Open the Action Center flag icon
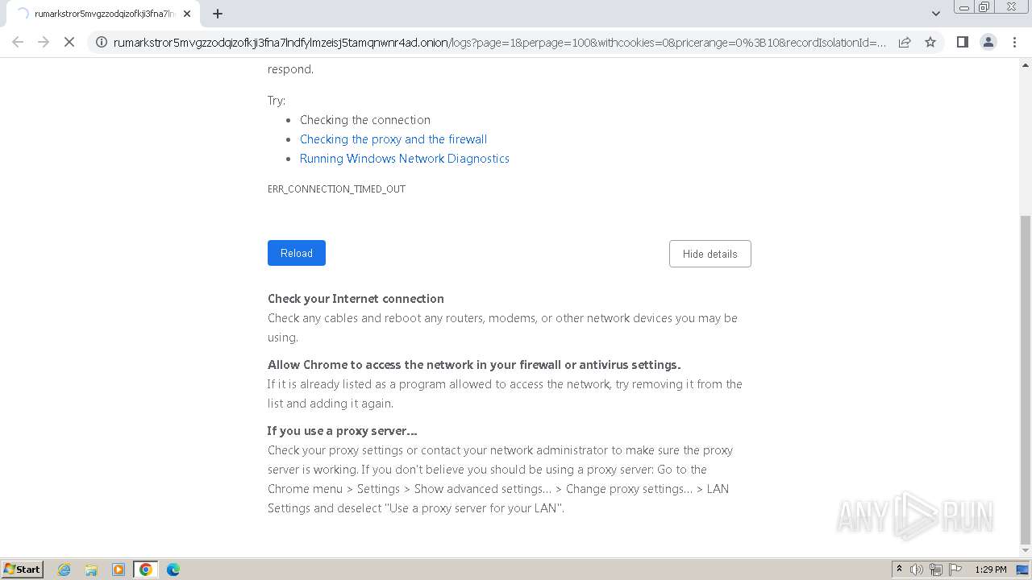This screenshot has height=580, width=1032. 955,570
